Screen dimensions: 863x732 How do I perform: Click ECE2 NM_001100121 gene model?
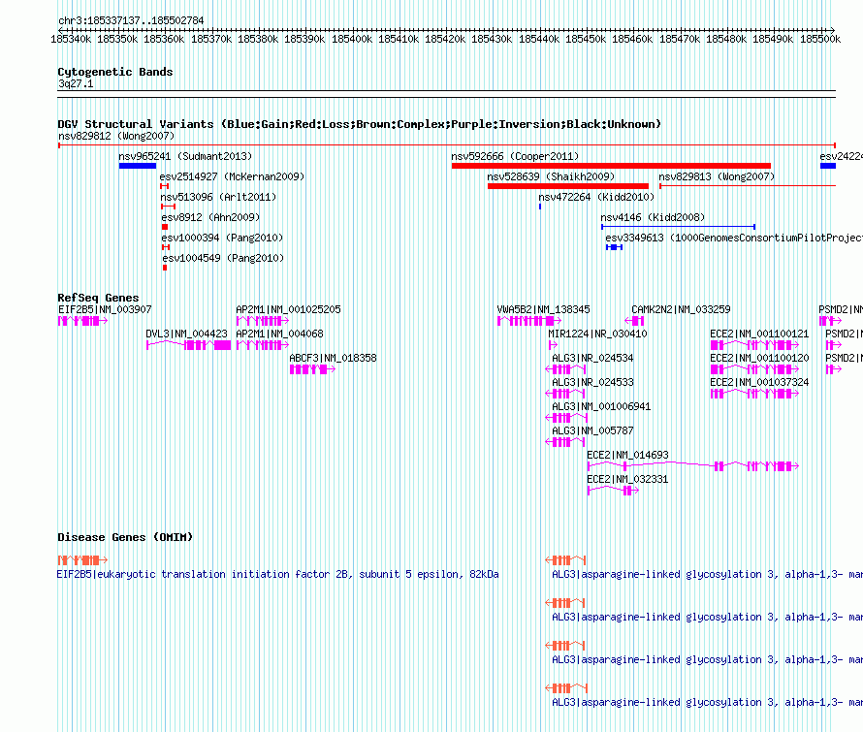[x=754, y=345]
